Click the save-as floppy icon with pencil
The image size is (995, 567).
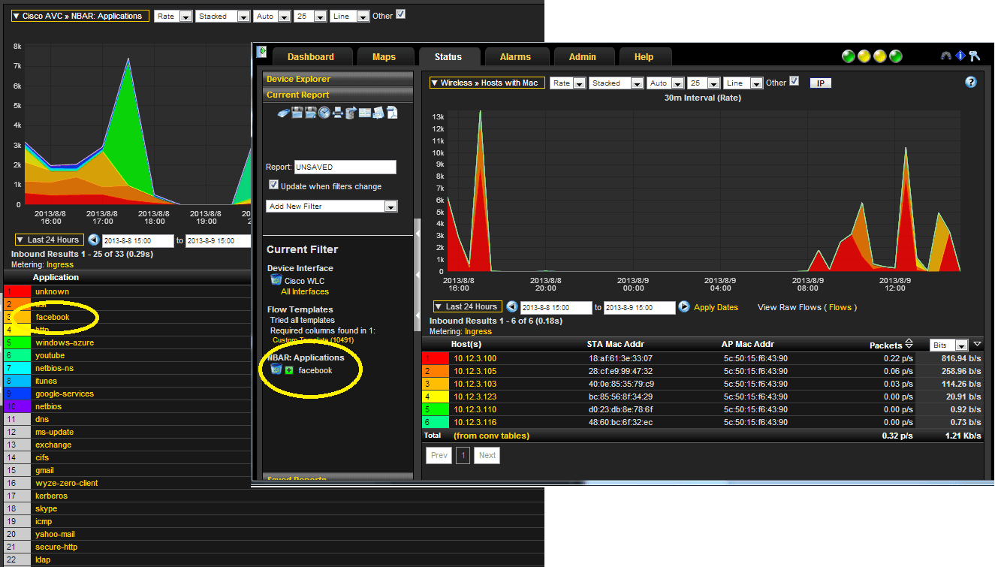(310, 113)
